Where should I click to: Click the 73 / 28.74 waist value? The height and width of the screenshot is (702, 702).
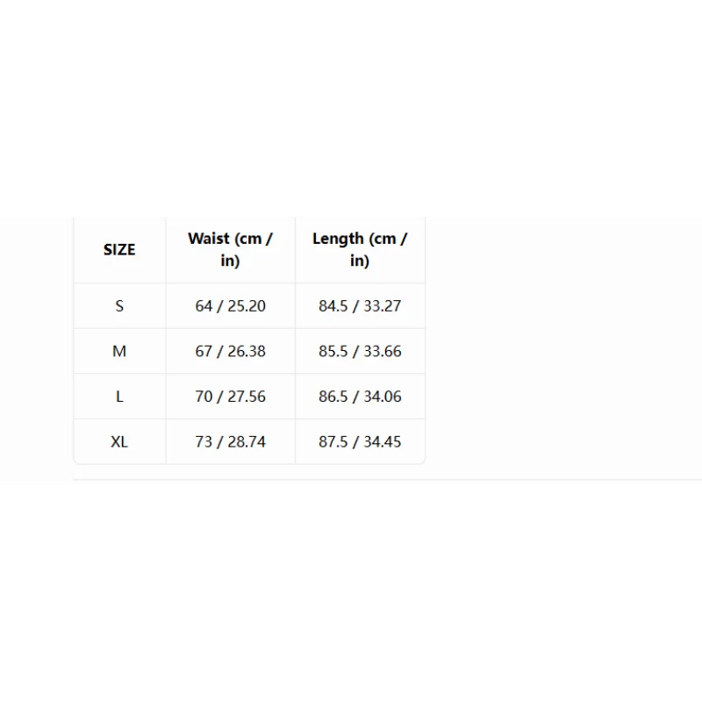230,441
